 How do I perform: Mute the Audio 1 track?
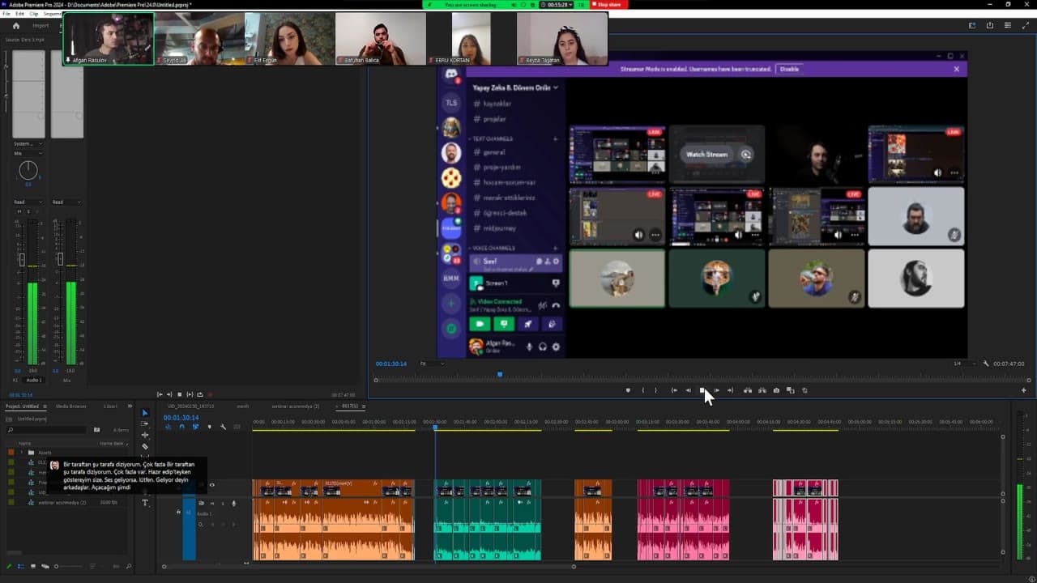212,503
